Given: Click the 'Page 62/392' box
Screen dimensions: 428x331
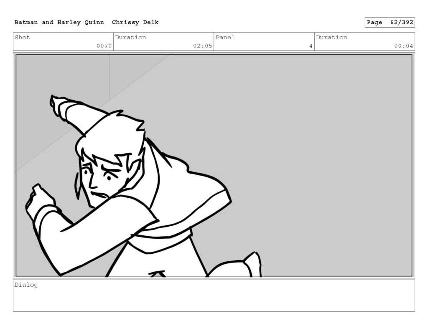Looking at the screenshot, I should (390, 23).
